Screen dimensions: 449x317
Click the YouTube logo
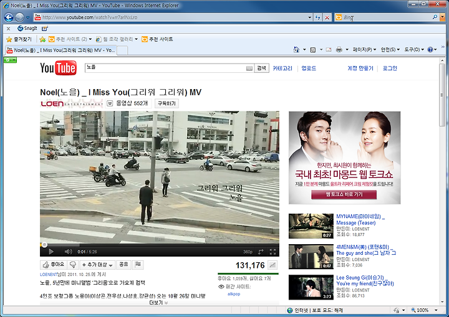click(58, 68)
